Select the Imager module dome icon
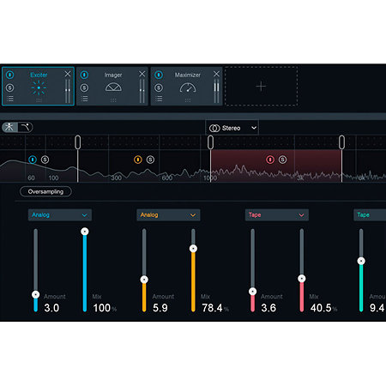 pos(113,87)
